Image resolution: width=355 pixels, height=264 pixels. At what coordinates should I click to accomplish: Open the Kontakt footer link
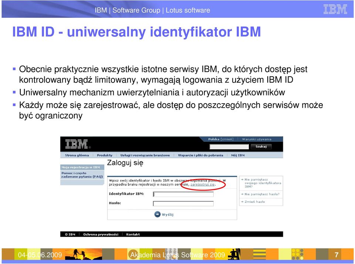[x=133, y=235]
